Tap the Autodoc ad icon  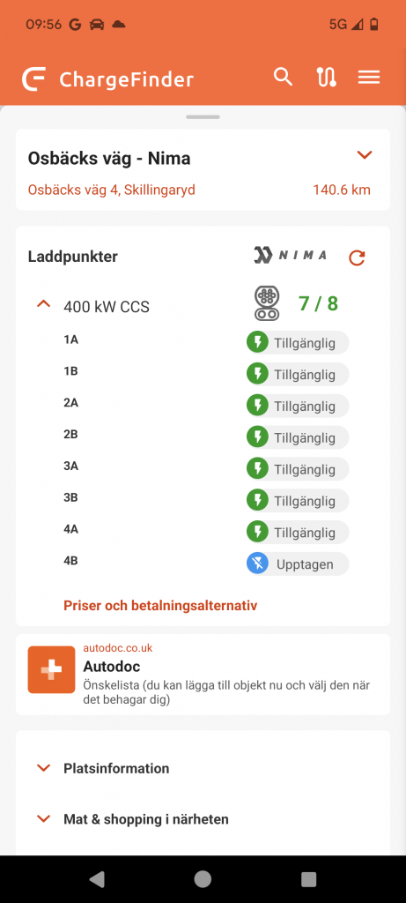pyautogui.click(x=52, y=670)
